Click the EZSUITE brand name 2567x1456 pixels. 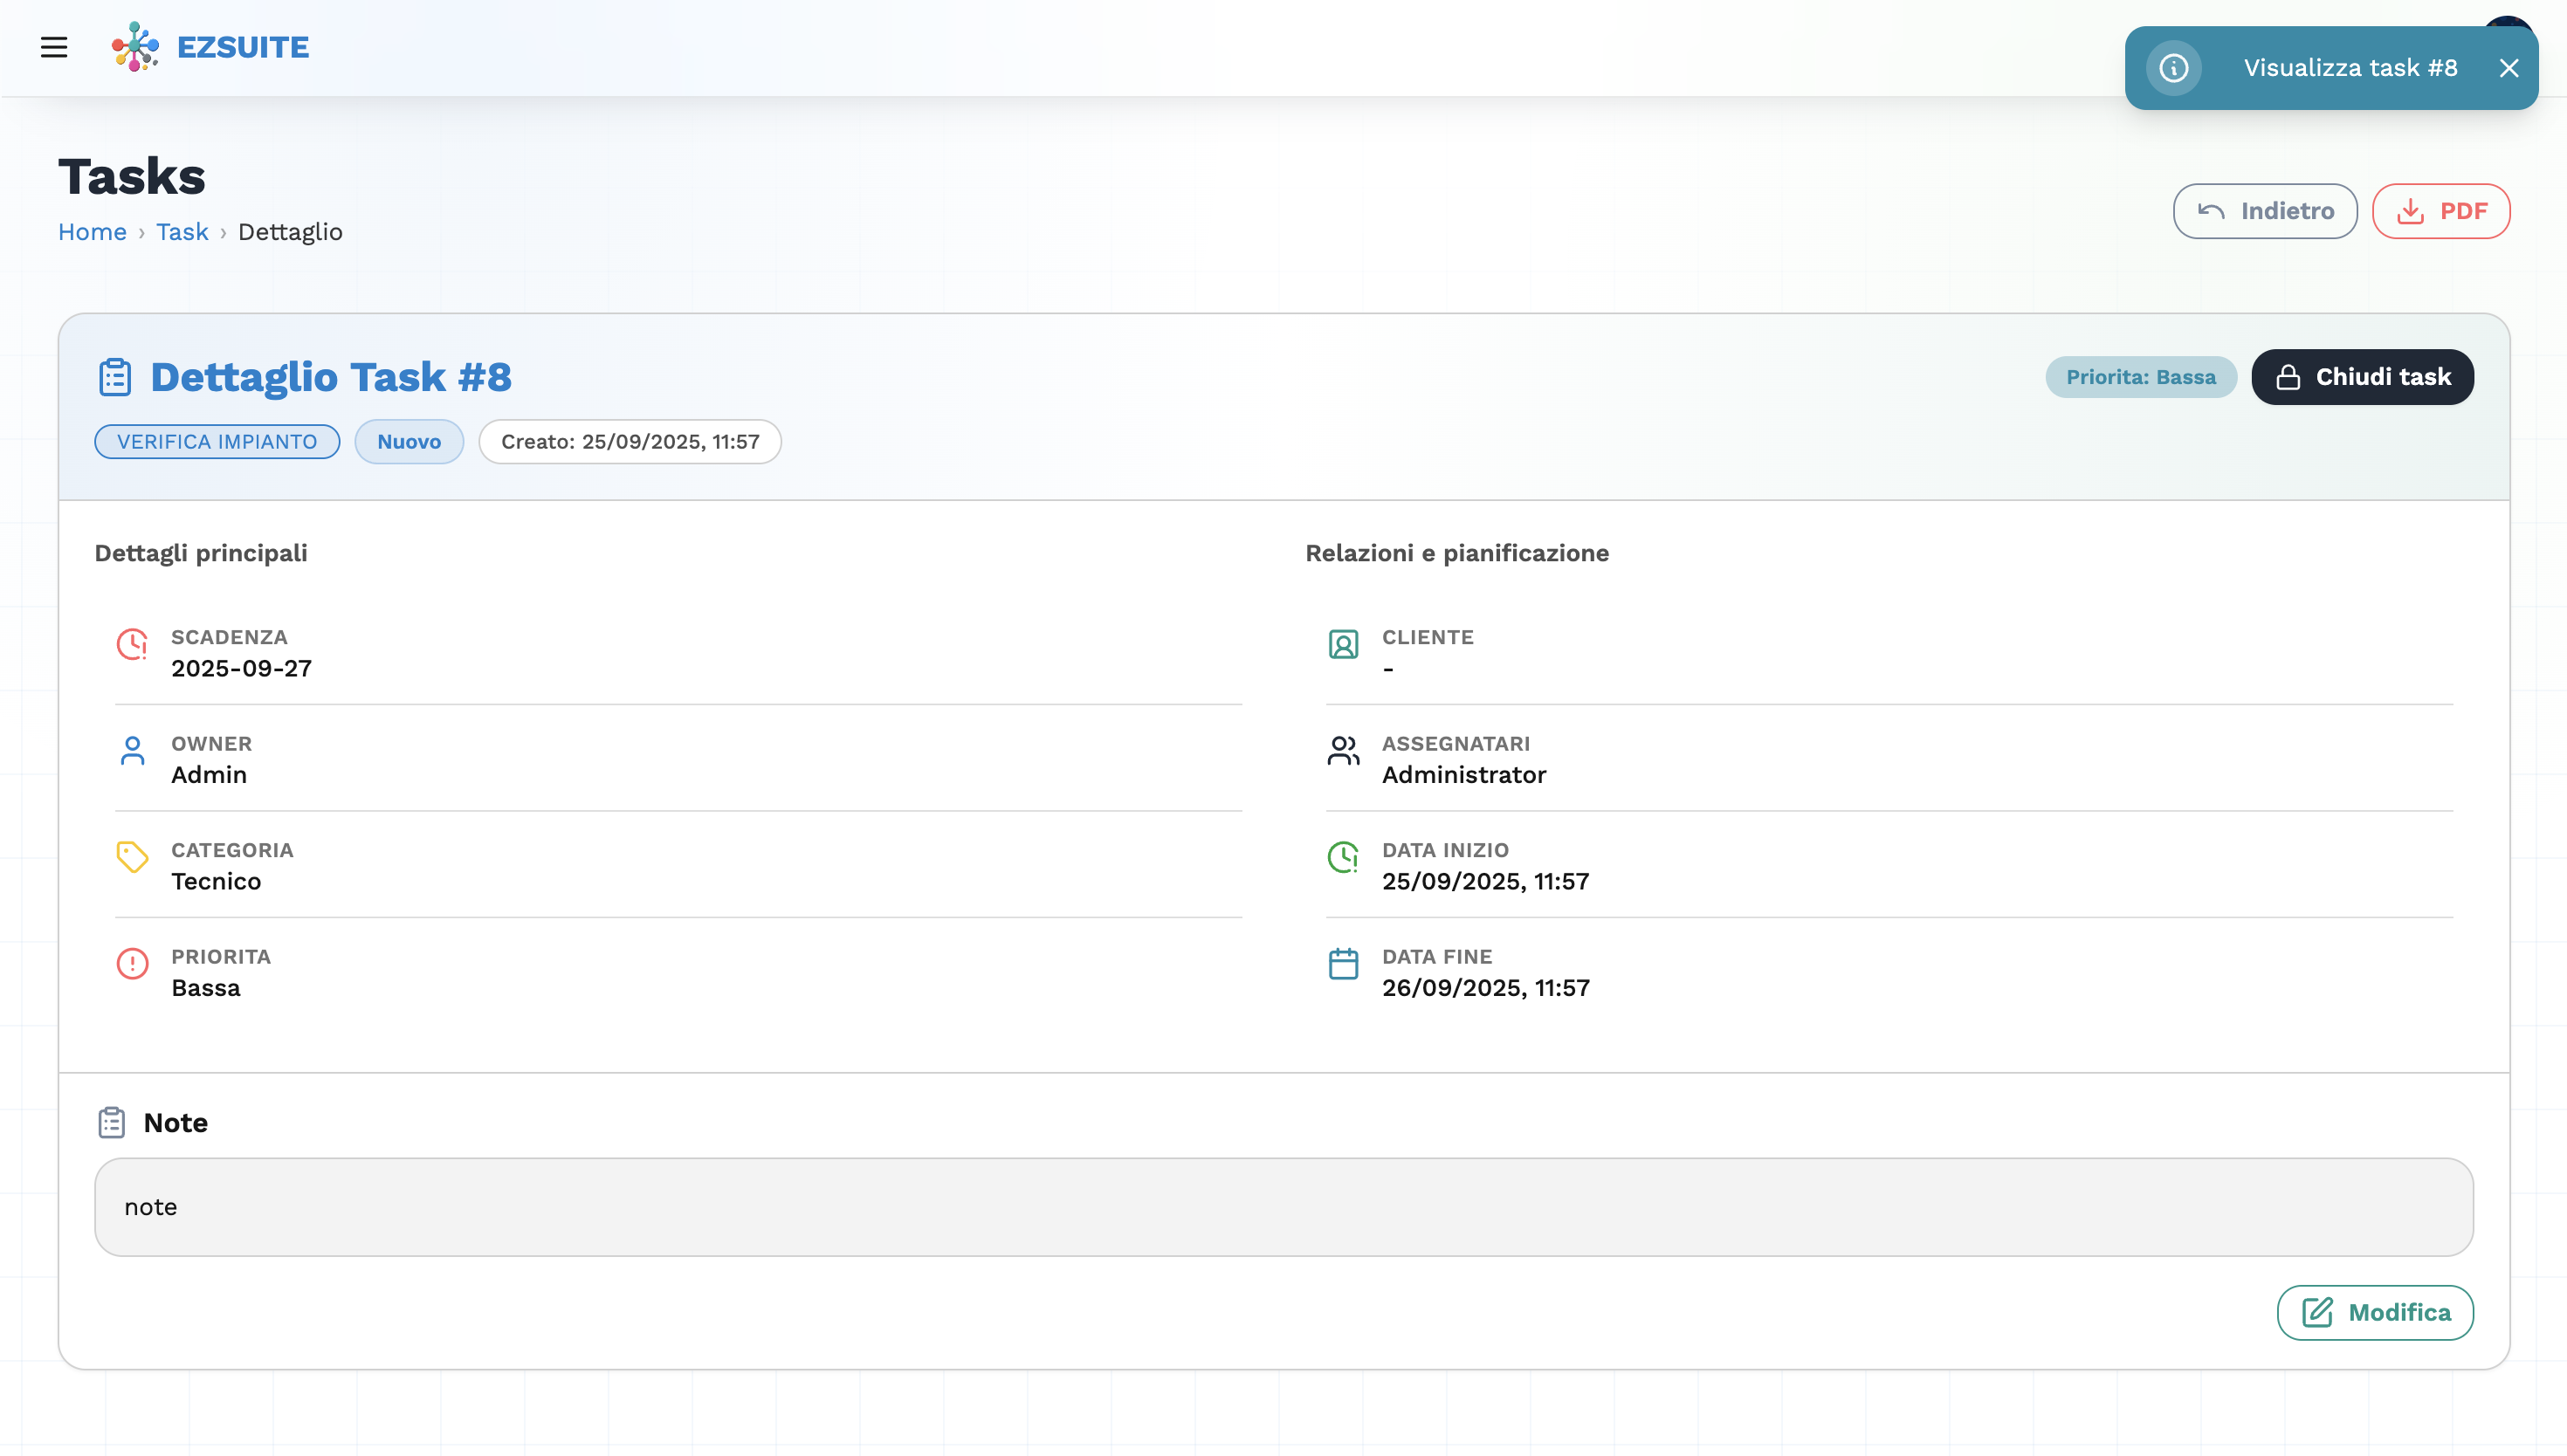pos(243,47)
